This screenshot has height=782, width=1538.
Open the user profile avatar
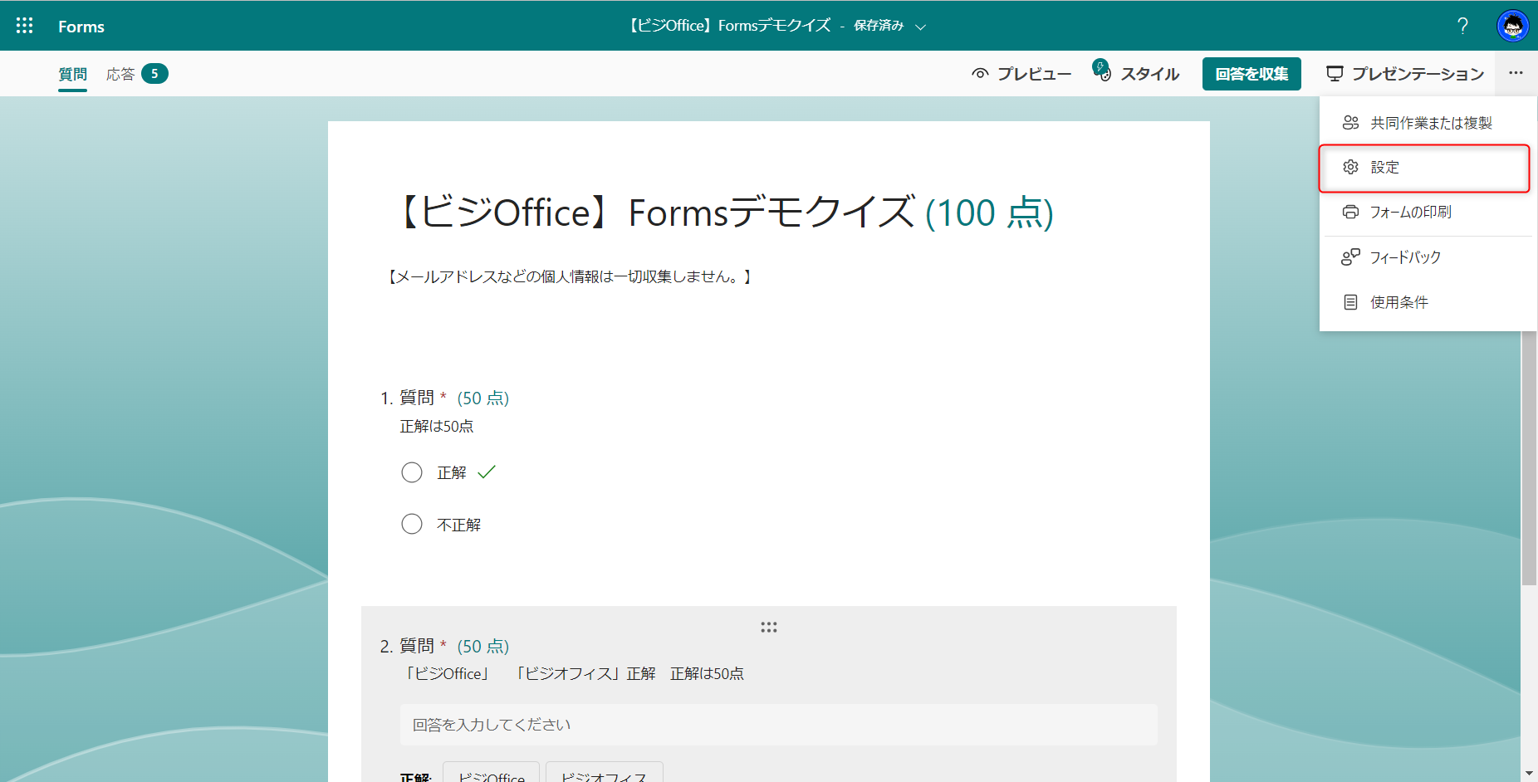[1512, 26]
